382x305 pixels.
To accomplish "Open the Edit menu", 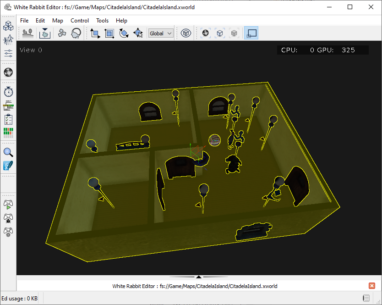I will click(x=40, y=21).
